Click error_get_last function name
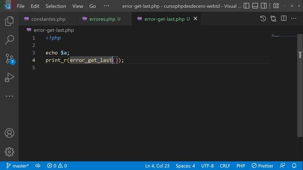This screenshot has height=170, width=303. coord(91,60)
